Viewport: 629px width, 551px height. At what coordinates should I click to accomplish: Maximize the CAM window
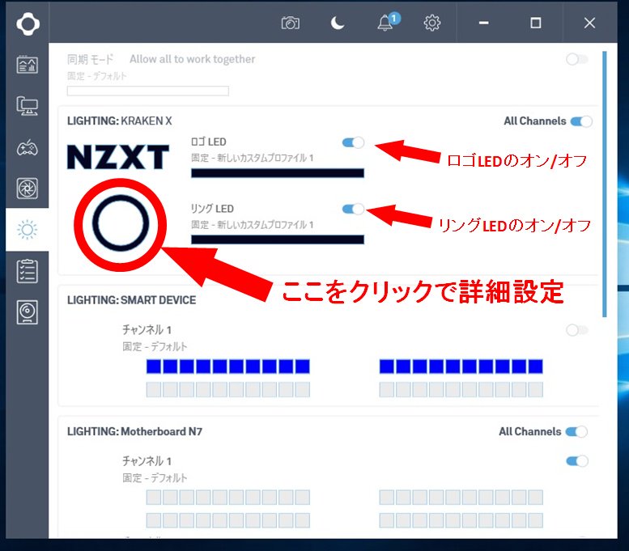pyautogui.click(x=536, y=23)
